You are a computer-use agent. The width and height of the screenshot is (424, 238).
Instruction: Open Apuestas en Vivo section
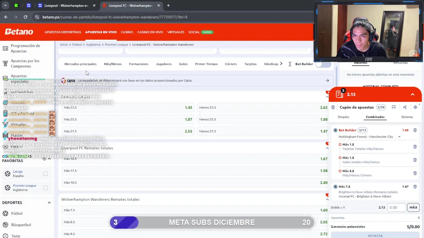click(x=101, y=32)
